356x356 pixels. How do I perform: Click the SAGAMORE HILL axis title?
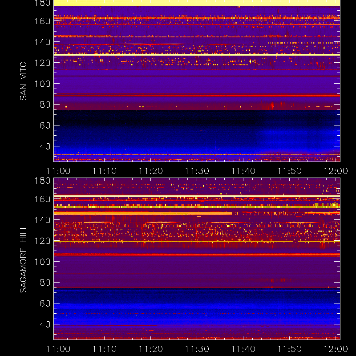(23, 259)
